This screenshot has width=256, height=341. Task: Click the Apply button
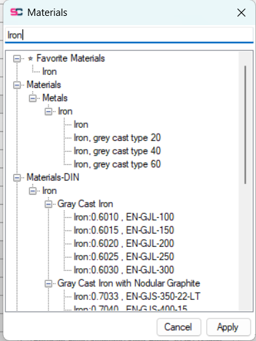pyautogui.click(x=228, y=327)
